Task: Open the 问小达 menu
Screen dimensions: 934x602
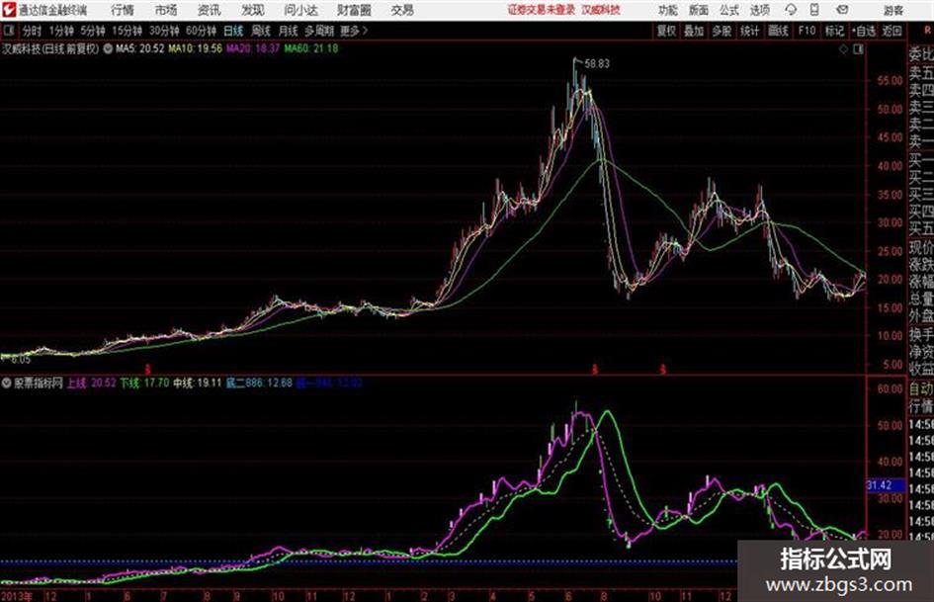Action: [300, 10]
